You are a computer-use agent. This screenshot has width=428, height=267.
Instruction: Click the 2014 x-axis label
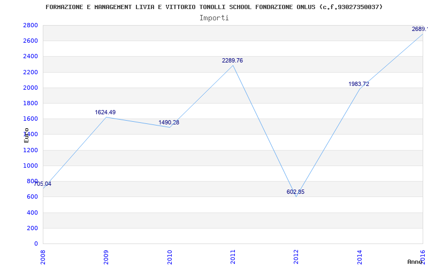coord(360,257)
